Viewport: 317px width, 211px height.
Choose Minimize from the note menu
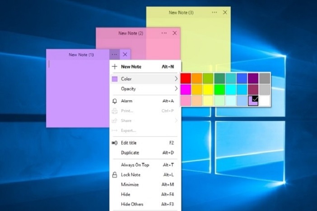pos(145,184)
